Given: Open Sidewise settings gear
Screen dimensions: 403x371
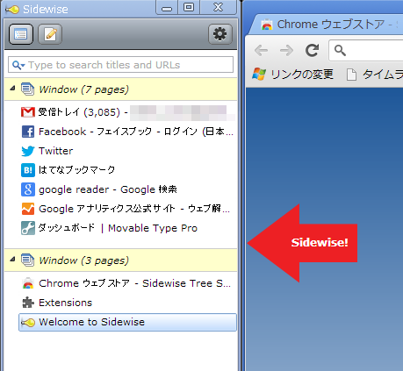Looking at the screenshot, I should 220,34.
